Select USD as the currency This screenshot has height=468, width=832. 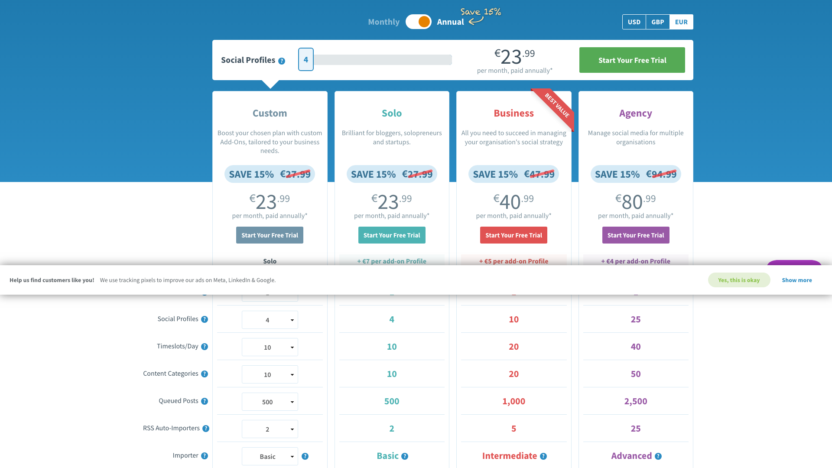(x=634, y=21)
